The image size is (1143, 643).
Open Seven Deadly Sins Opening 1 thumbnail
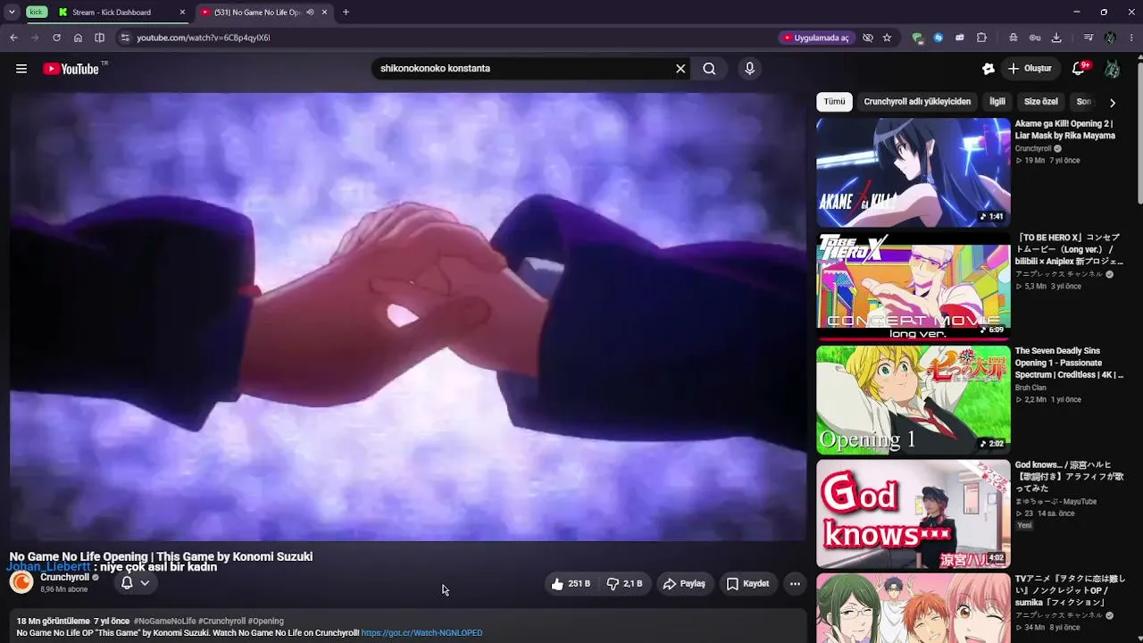(914, 400)
